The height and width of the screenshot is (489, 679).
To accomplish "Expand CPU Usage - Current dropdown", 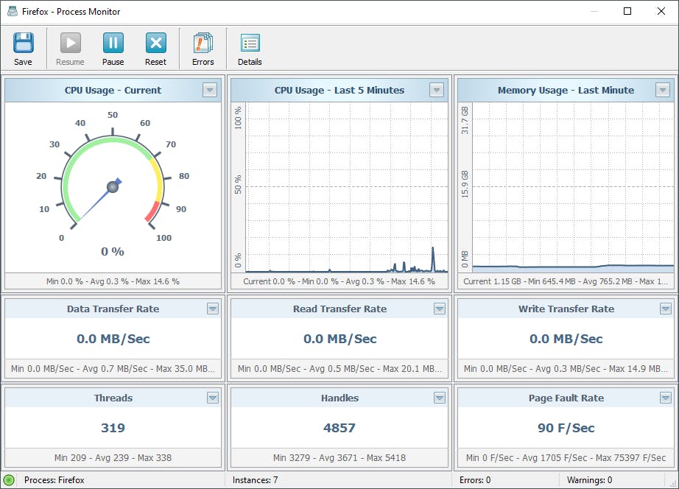I will 210,90.
